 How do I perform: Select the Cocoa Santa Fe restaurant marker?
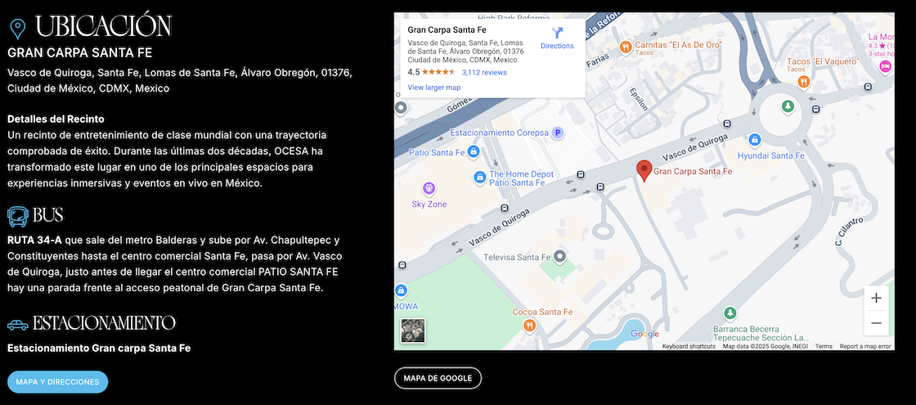pyautogui.click(x=530, y=325)
